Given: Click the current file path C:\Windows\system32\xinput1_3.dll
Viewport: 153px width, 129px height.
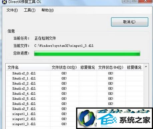Looking at the screenshot, I should click(x=64, y=46).
